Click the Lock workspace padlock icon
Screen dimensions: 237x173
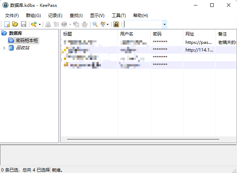116,24
